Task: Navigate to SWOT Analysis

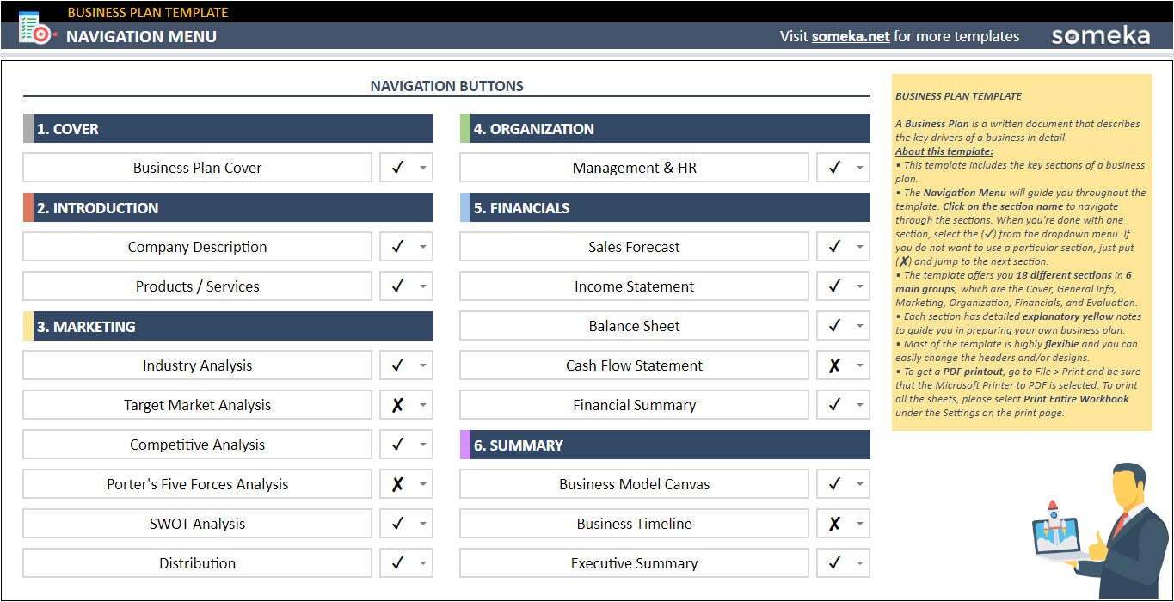Action: pyautogui.click(x=198, y=524)
